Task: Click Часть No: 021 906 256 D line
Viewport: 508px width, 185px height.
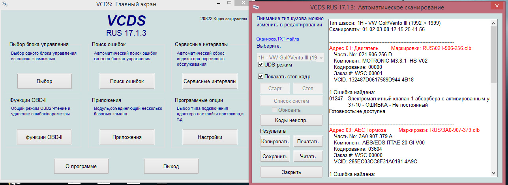Action: 363,54
